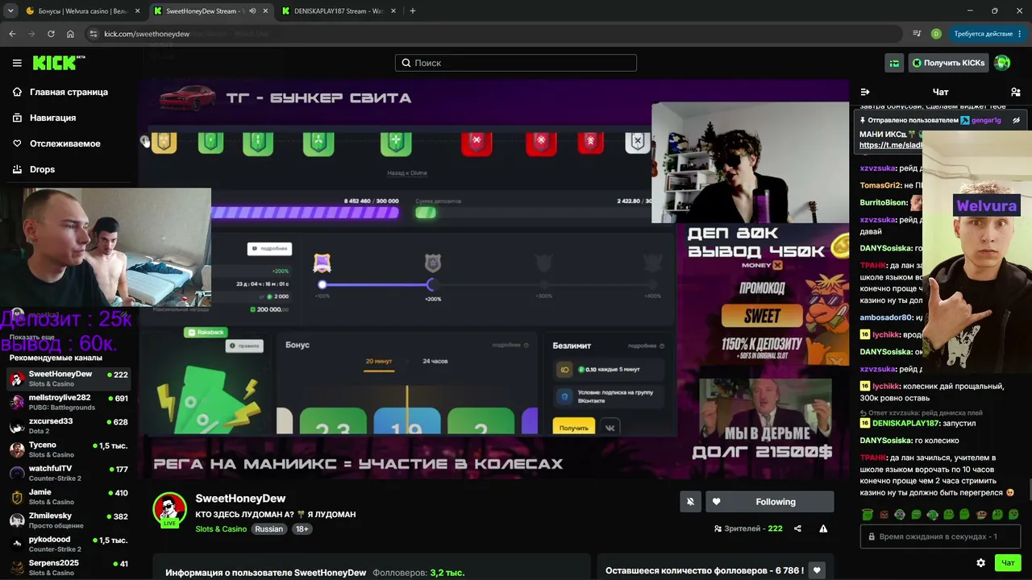Go back in the browser
Image resolution: width=1032 pixels, height=580 pixels.
click(12, 34)
